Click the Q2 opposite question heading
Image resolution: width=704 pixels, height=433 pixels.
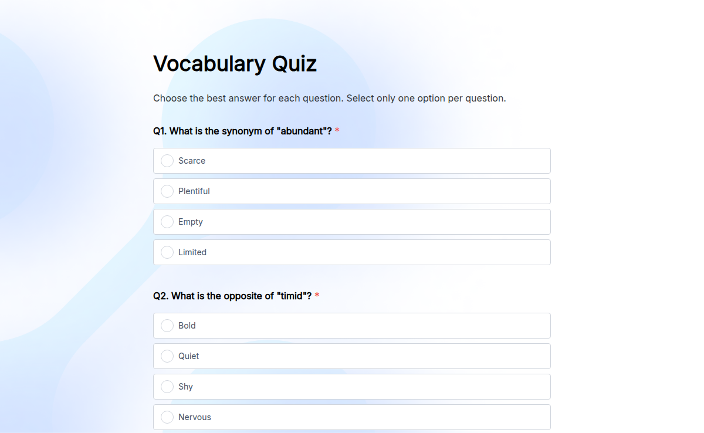pos(233,296)
